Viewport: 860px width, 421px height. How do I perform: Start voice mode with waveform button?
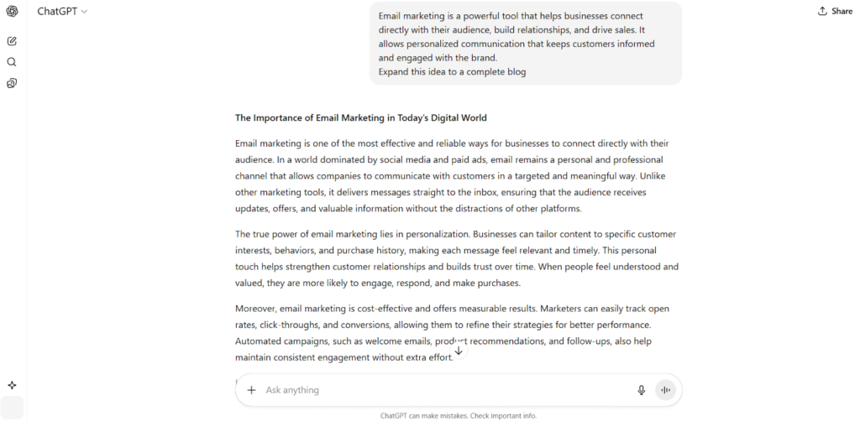tap(665, 390)
